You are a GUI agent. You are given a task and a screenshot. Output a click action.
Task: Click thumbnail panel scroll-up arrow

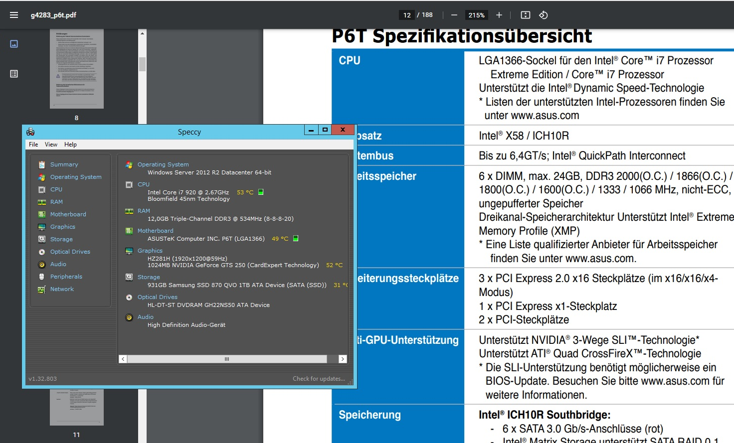[x=142, y=33]
